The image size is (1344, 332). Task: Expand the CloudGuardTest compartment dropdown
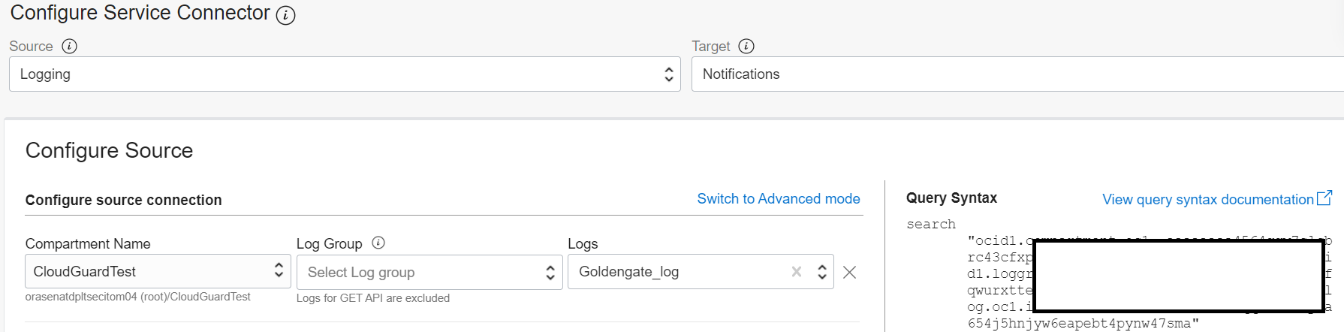pyautogui.click(x=158, y=271)
